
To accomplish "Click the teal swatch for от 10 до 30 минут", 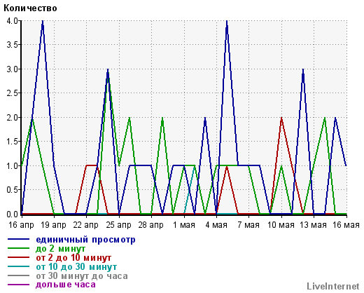I will point(19,266).
